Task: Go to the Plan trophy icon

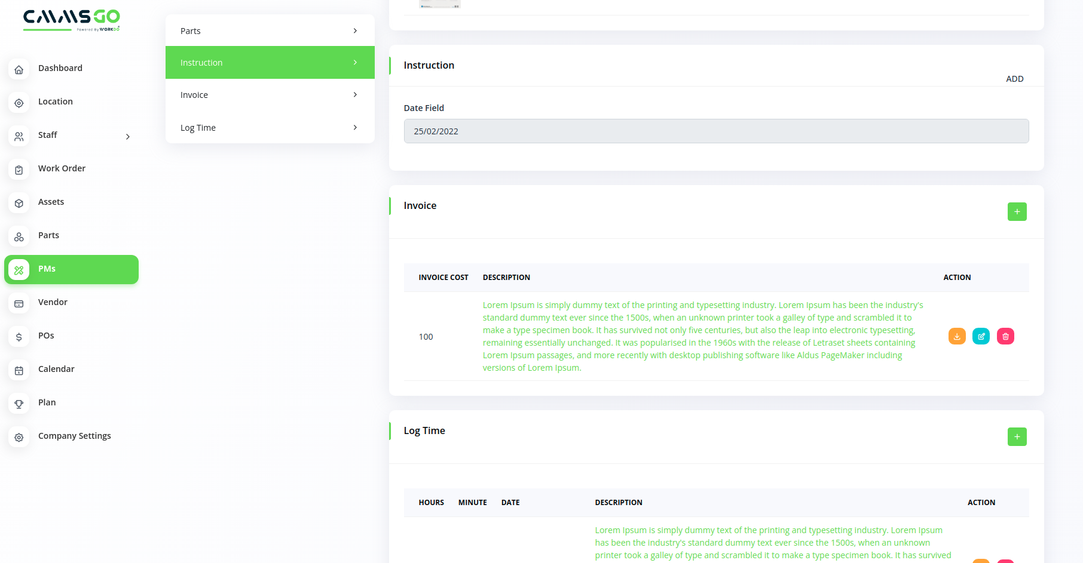Action: coord(19,404)
